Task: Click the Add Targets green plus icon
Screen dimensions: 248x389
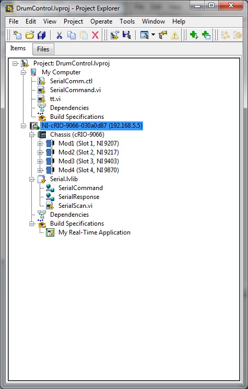Action: 206,35
